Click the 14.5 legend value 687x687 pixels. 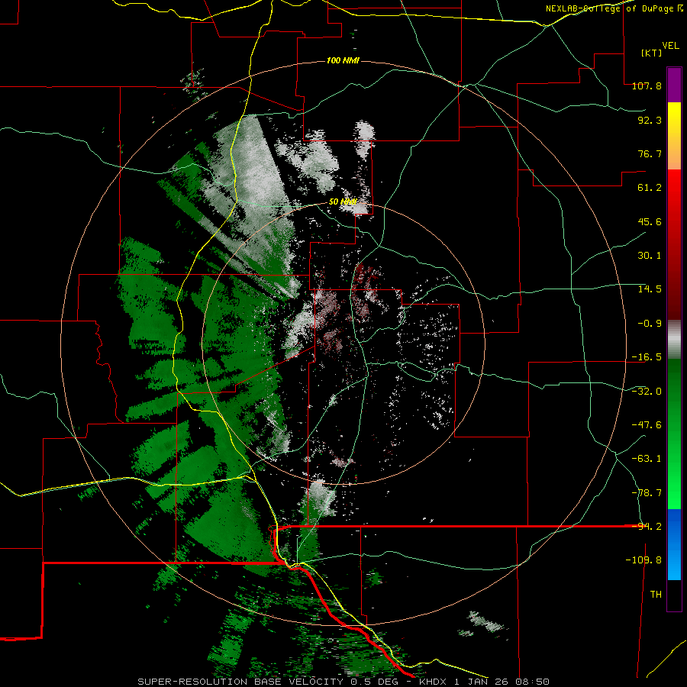pyautogui.click(x=650, y=289)
